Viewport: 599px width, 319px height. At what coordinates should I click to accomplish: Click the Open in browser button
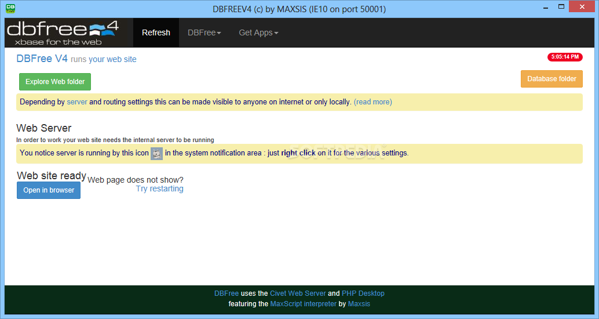point(49,190)
